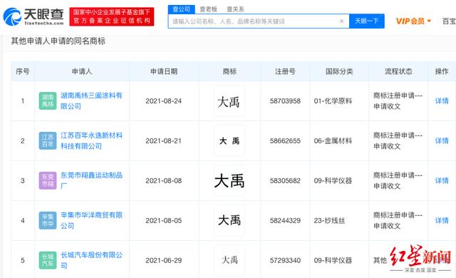The height and width of the screenshot is (278, 456).
Task: Open the blue 江苏百年 company badge icon
Action: coord(48,140)
